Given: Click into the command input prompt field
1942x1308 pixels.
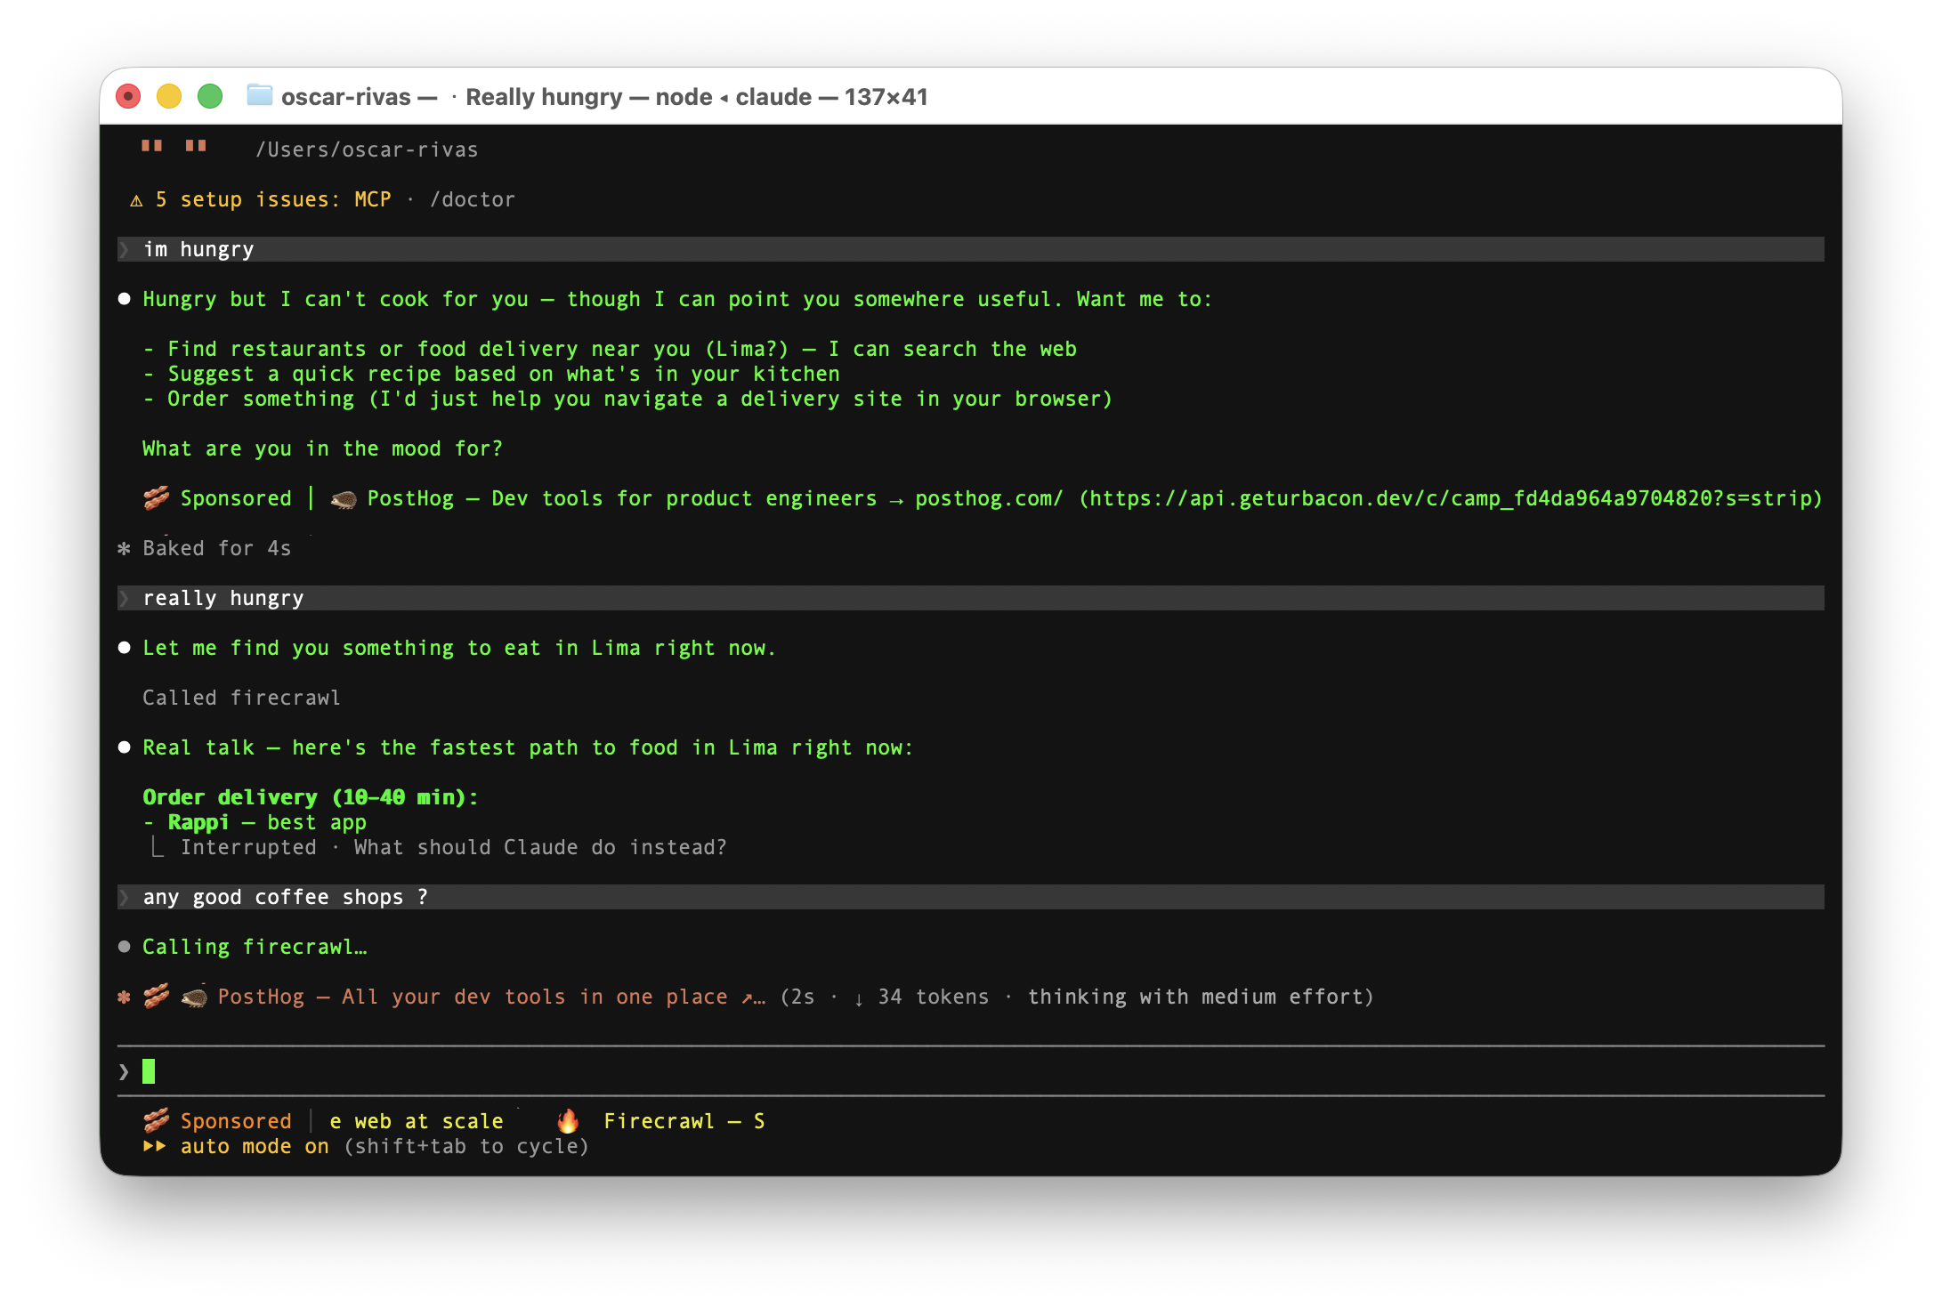Looking at the screenshot, I should tap(970, 1071).
